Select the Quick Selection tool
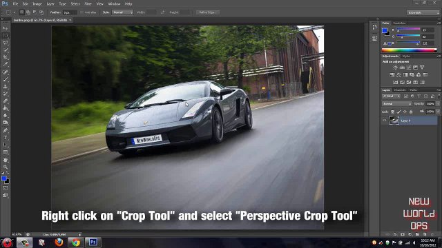 pos(6,50)
